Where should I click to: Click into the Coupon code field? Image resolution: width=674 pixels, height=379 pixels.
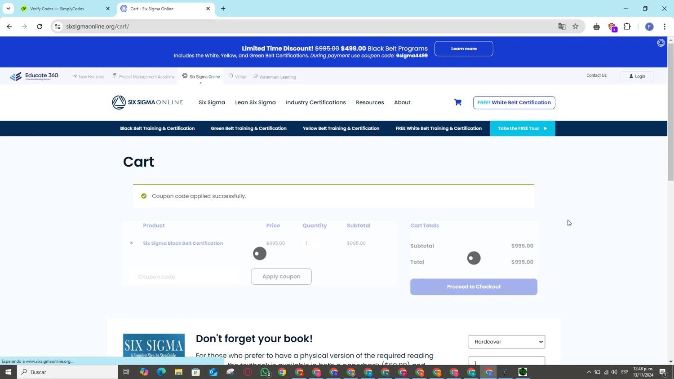185,277
